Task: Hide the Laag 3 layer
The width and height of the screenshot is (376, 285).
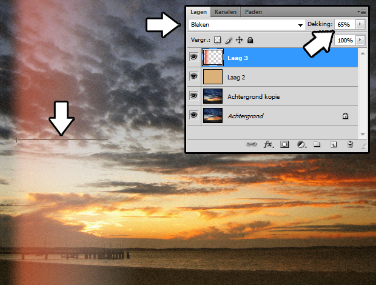Action: [194, 58]
